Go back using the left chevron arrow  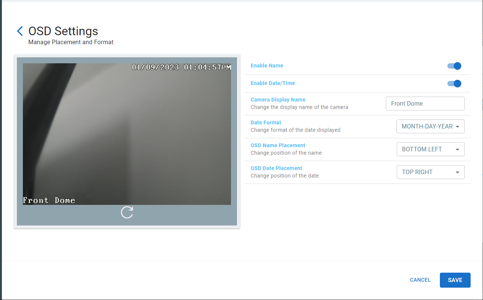[20, 31]
